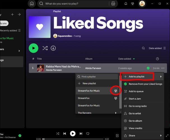Expand Share submenu arrow
Viewport: 170px width, 140px height.
coord(161,136)
